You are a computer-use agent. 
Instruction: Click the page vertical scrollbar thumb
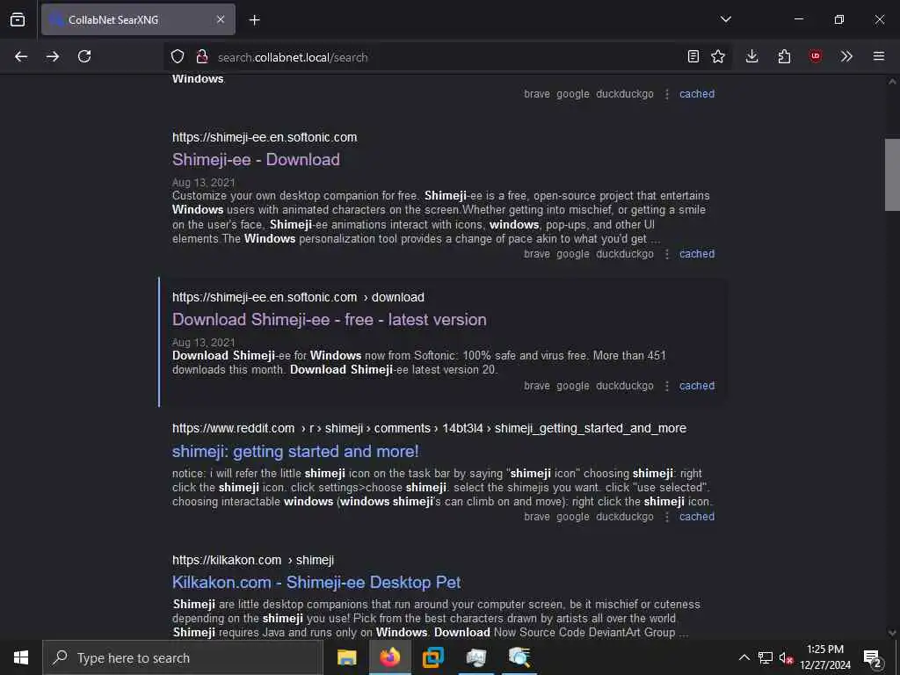[892, 175]
